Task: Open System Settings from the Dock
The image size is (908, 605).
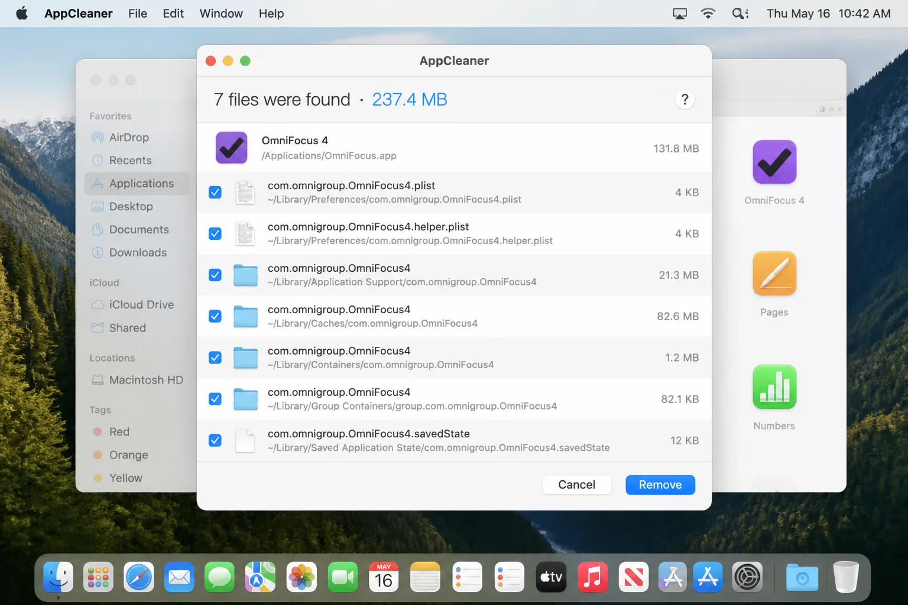Action: (747, 577)
